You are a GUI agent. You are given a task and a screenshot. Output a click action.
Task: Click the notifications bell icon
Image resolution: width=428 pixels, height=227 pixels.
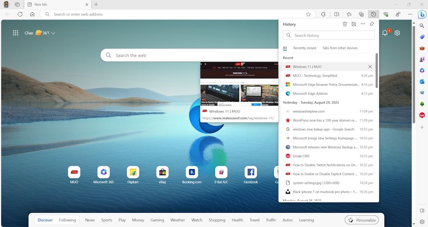[385, 33]
